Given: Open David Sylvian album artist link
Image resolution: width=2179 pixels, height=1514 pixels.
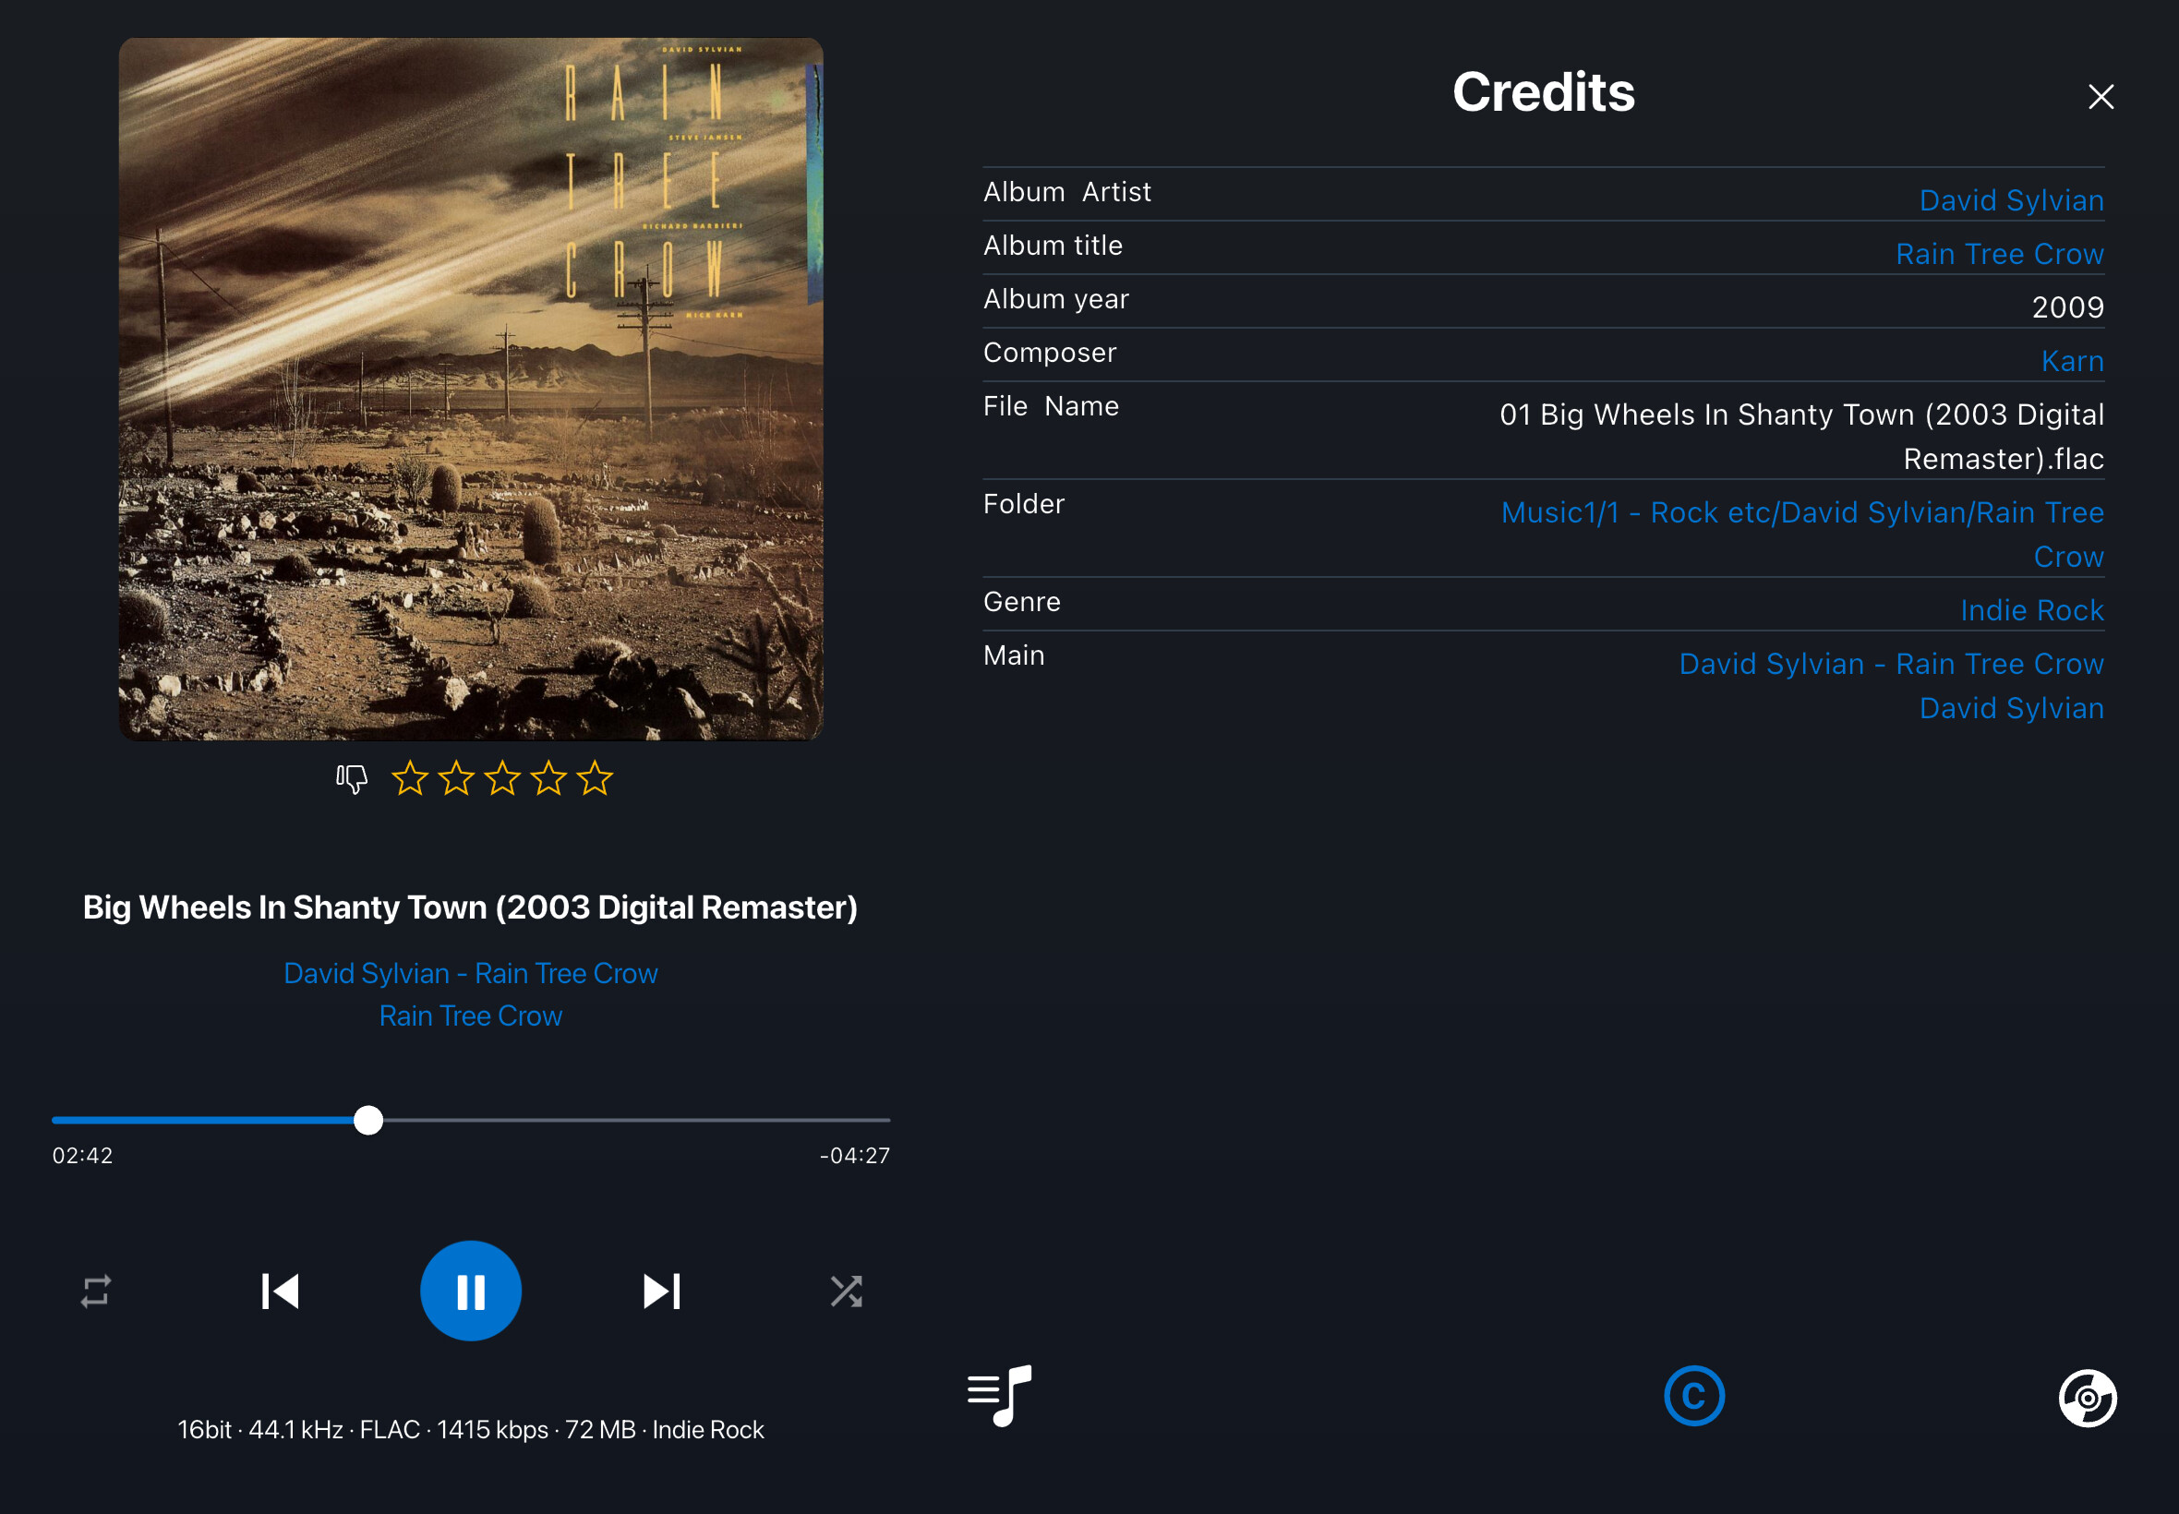Looking at the screenshot, I should coord(2011,200).
